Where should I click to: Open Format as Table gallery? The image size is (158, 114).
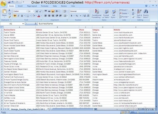pyautogui.click(x=106, y=14)
